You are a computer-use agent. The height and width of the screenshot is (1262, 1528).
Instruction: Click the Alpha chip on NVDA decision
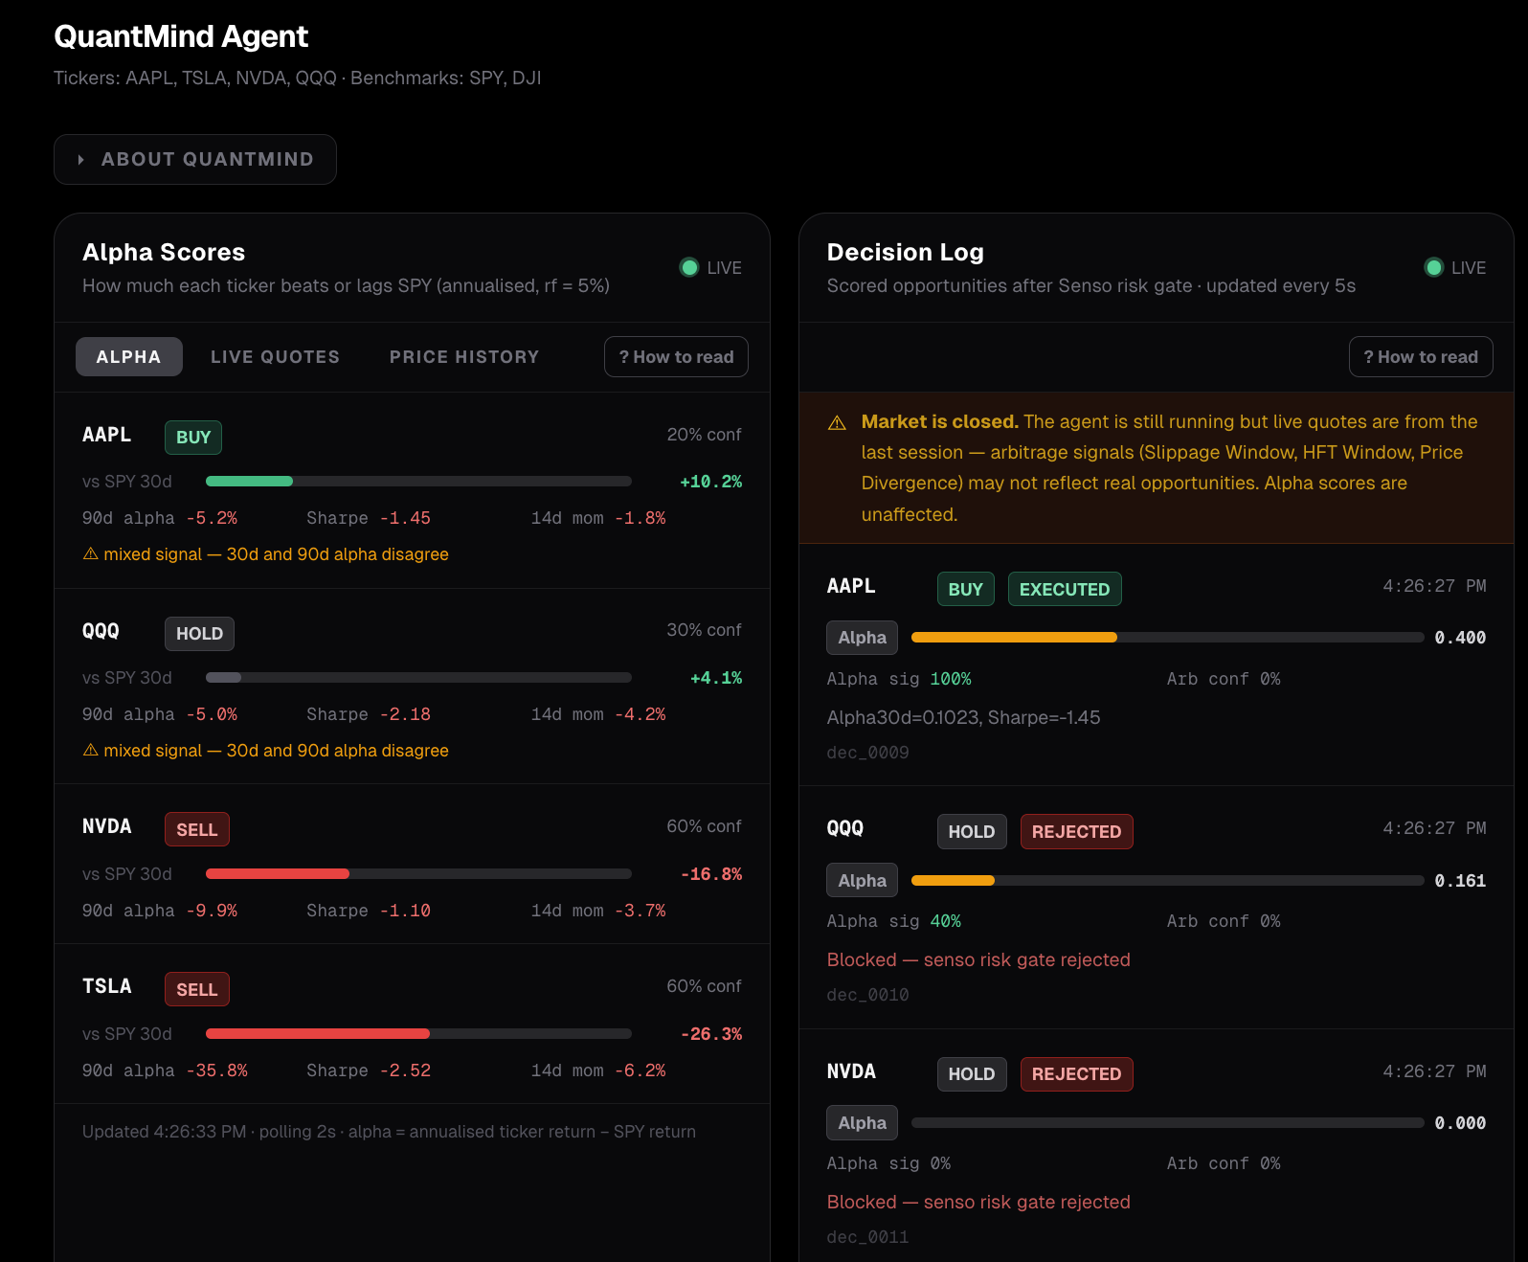pos(862,1122)
